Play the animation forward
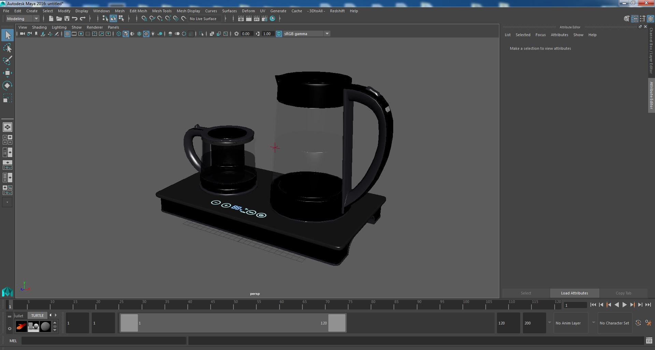Screen dimensions: 655x350 click(624, 305)
